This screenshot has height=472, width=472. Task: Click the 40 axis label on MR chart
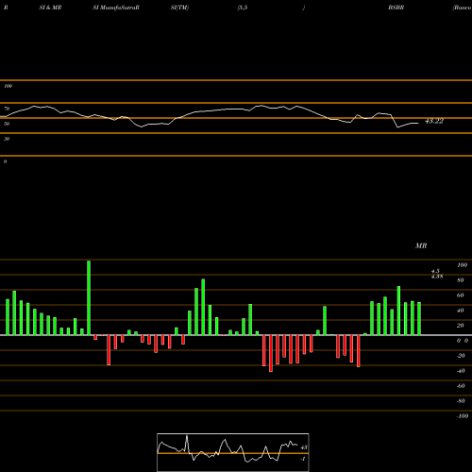coord(461,311)
